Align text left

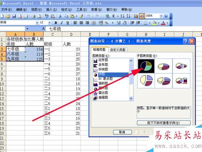tap(75, 23)
